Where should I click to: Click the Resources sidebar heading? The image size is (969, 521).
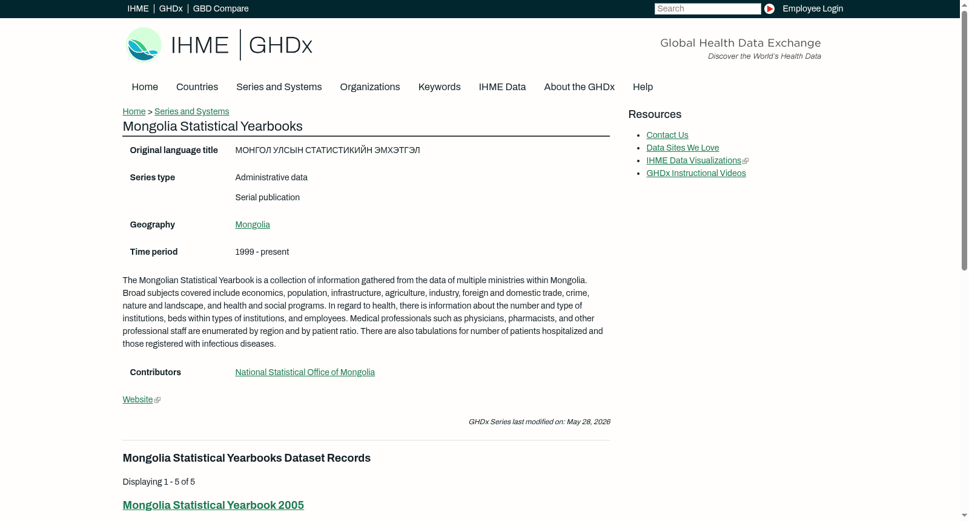coord(655,114)
